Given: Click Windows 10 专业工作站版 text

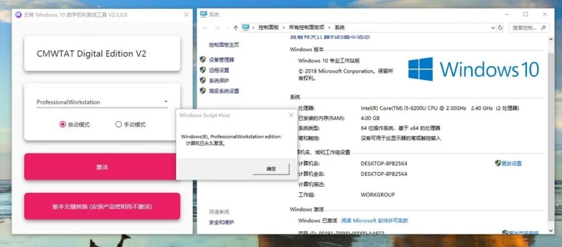Looking at the screenshot, I should [329, 61].
